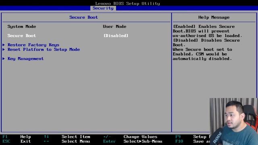Click the up/down arrows key icon

click(x=46, y=137)
